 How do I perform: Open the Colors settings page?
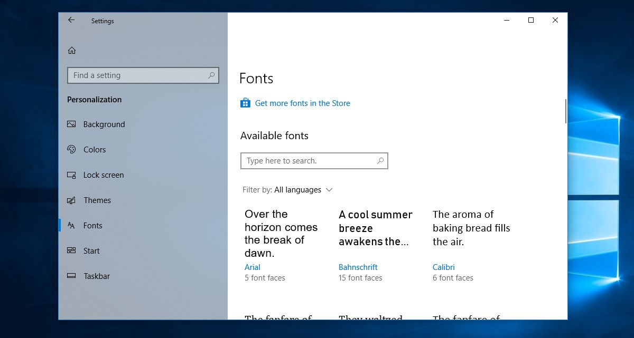click(x=95, y=150)
